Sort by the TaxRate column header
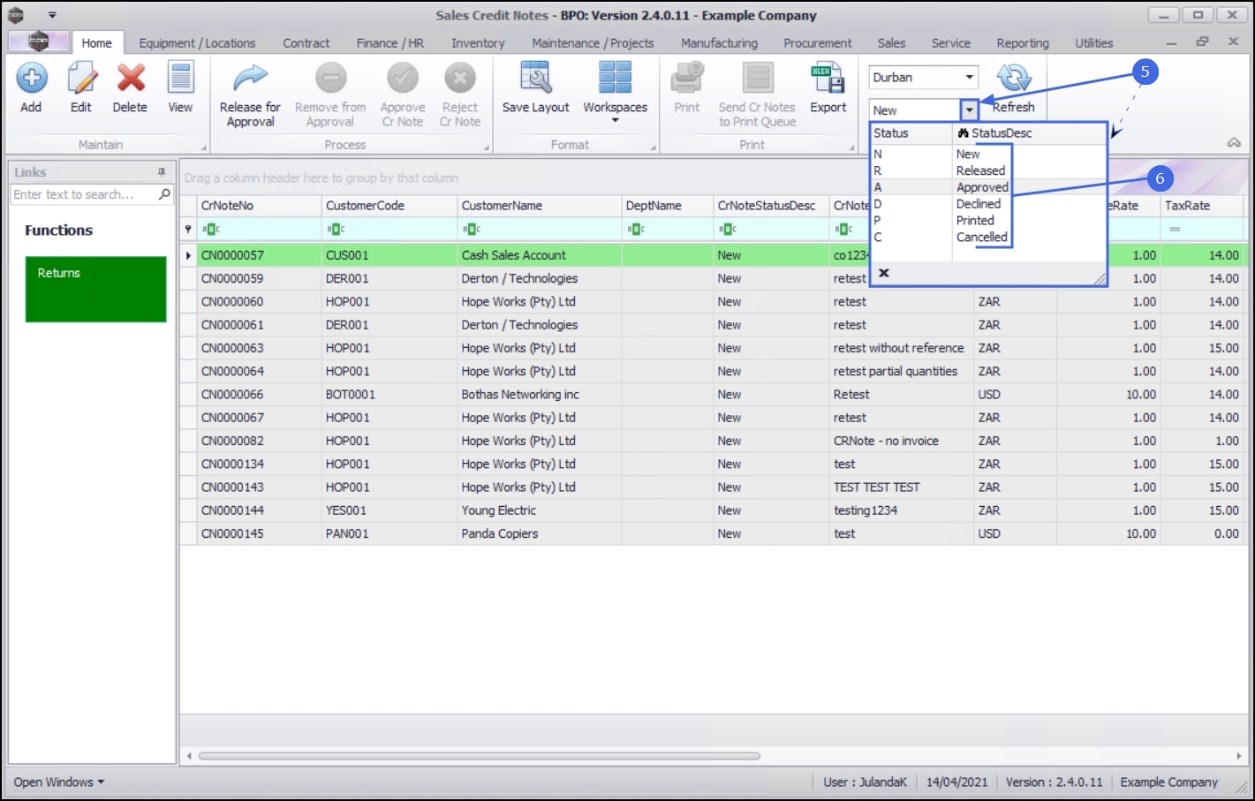This screenshot has width=1255, height=801. 1202,206
